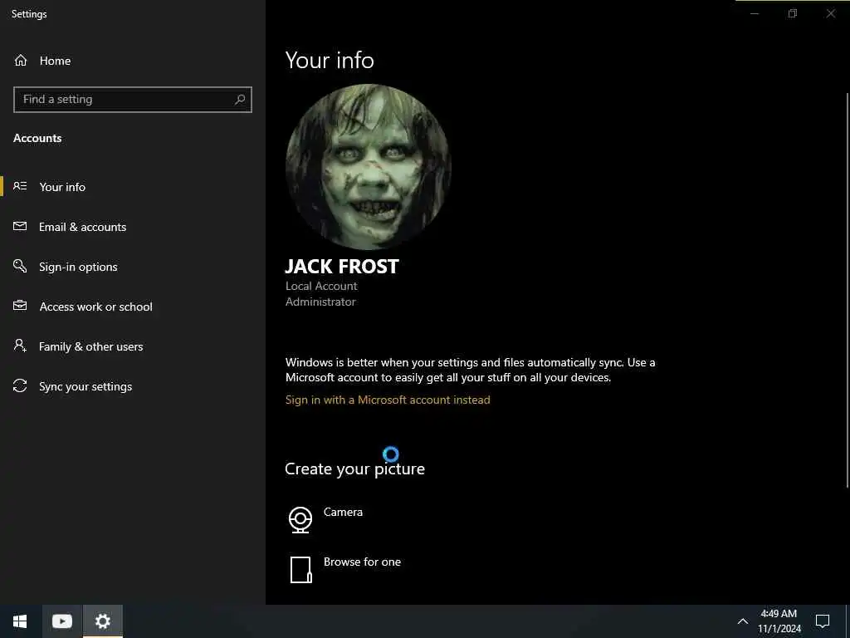Click the Camera webcam icon
850x638 pixels.
pos(300,520)
